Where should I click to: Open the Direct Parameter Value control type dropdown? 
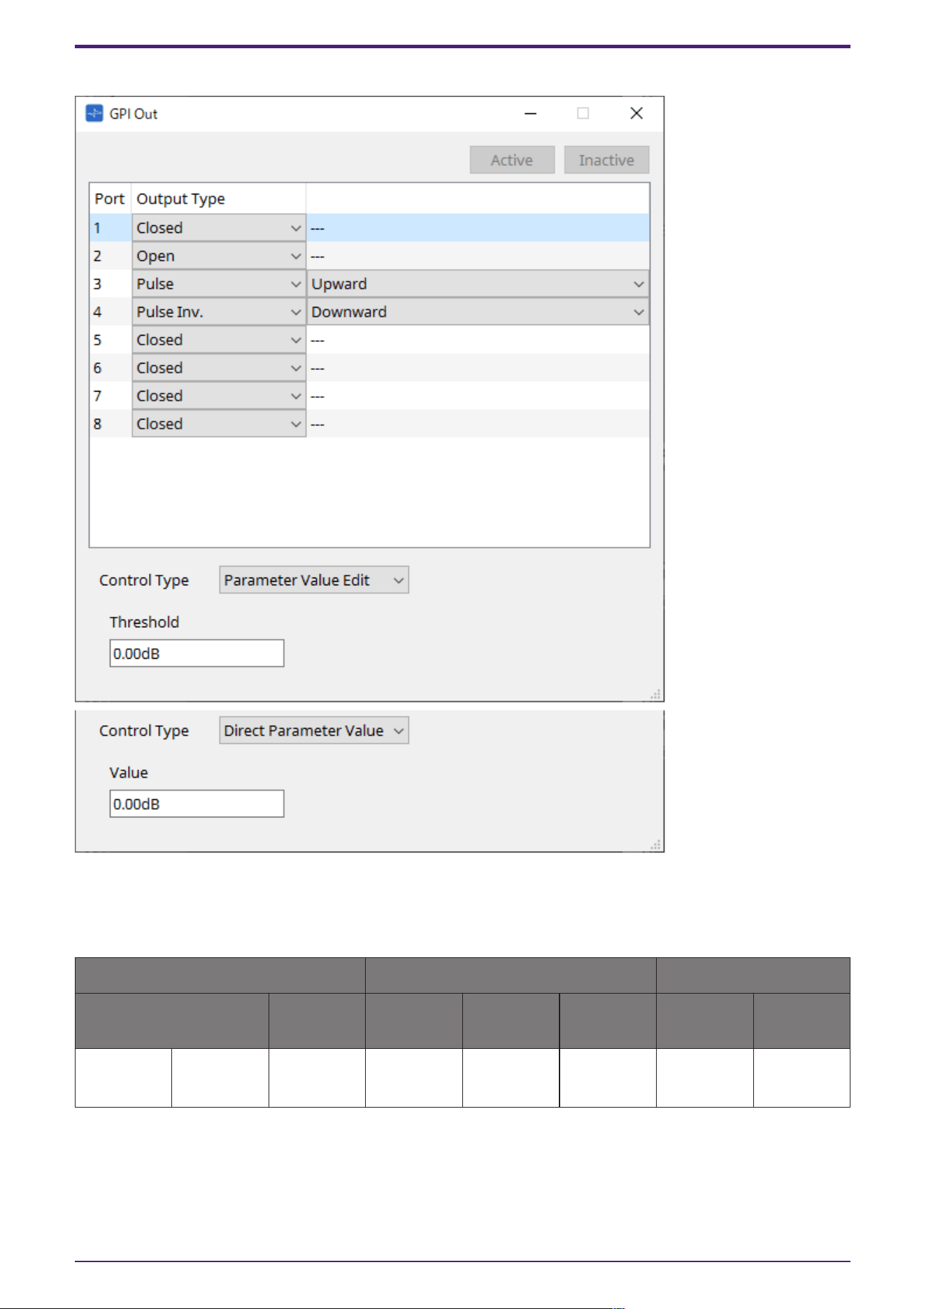(x=314, y=731)
